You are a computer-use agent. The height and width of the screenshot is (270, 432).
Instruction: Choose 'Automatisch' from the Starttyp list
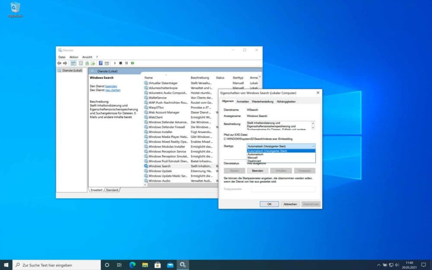[x=281, y=154]
